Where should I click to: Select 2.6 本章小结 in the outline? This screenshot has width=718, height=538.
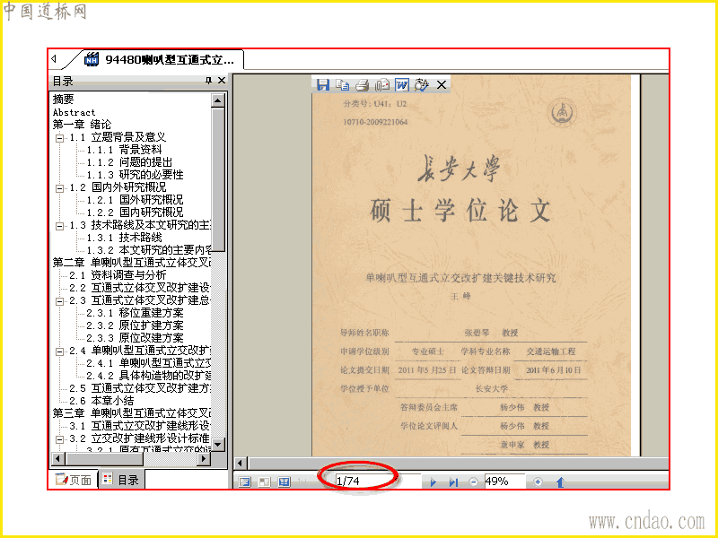point(101,401)
